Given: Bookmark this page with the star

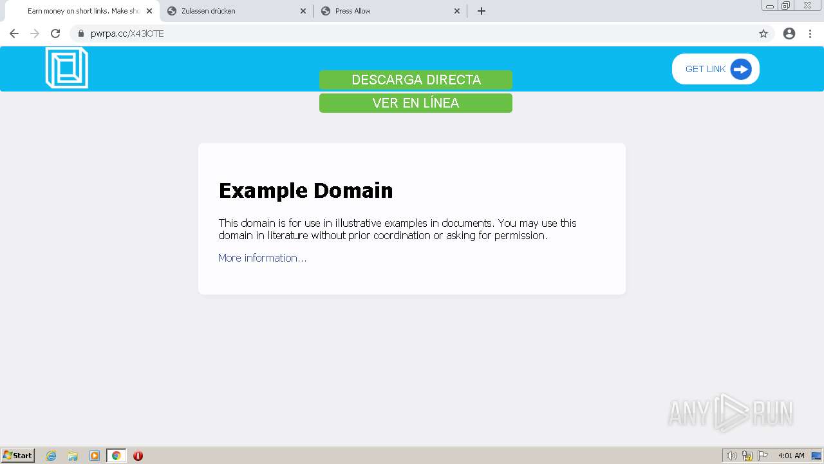Looking at the screenshot, I should click(763, 34).
